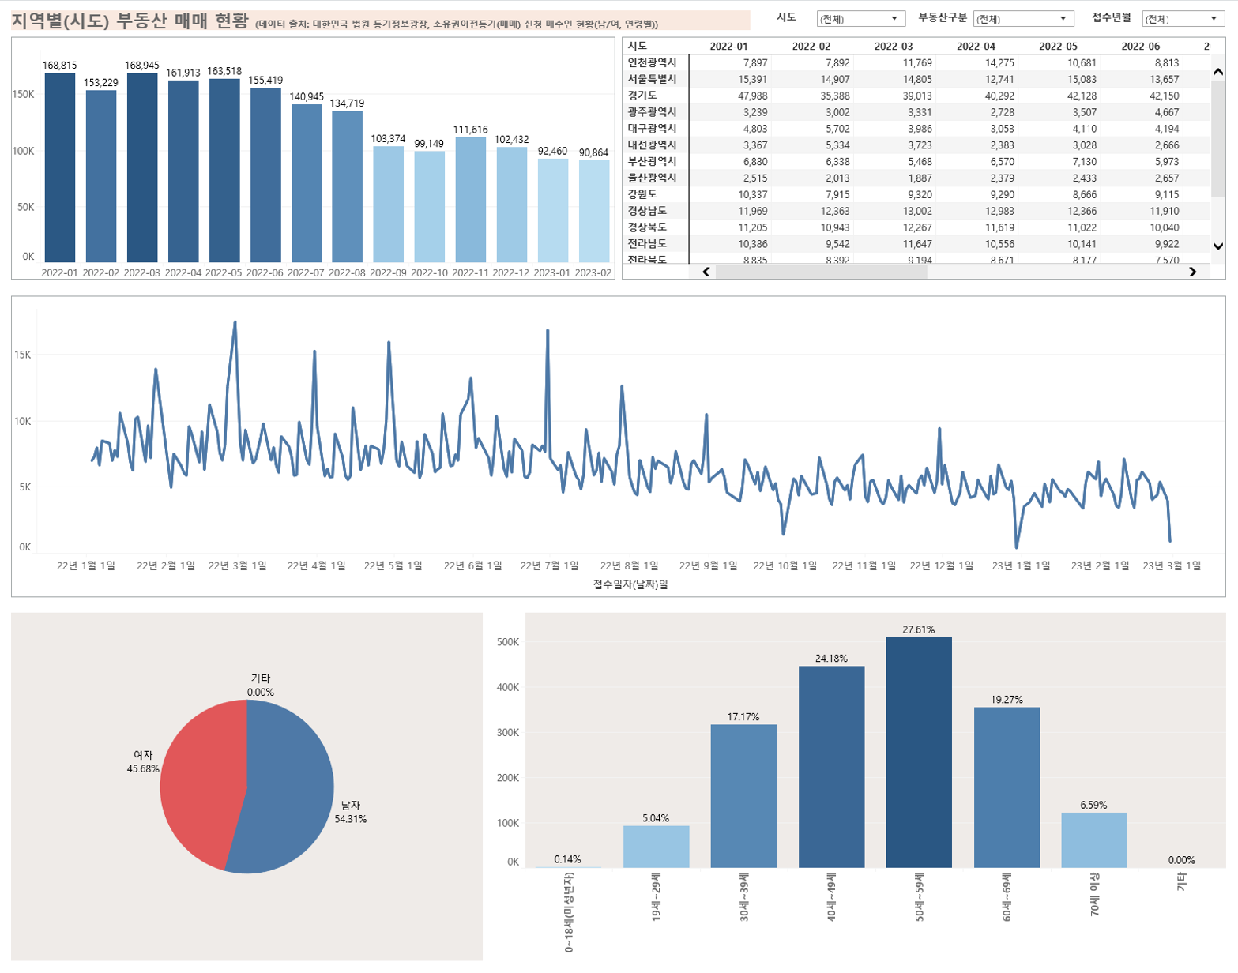Select the 부산광역시 row header
This screenshot has width=1238, height=973.
[x=653, y=161]
